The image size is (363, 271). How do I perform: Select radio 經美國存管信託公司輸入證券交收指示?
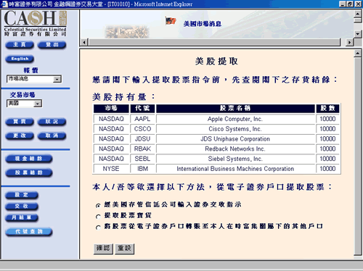(98, 206)
